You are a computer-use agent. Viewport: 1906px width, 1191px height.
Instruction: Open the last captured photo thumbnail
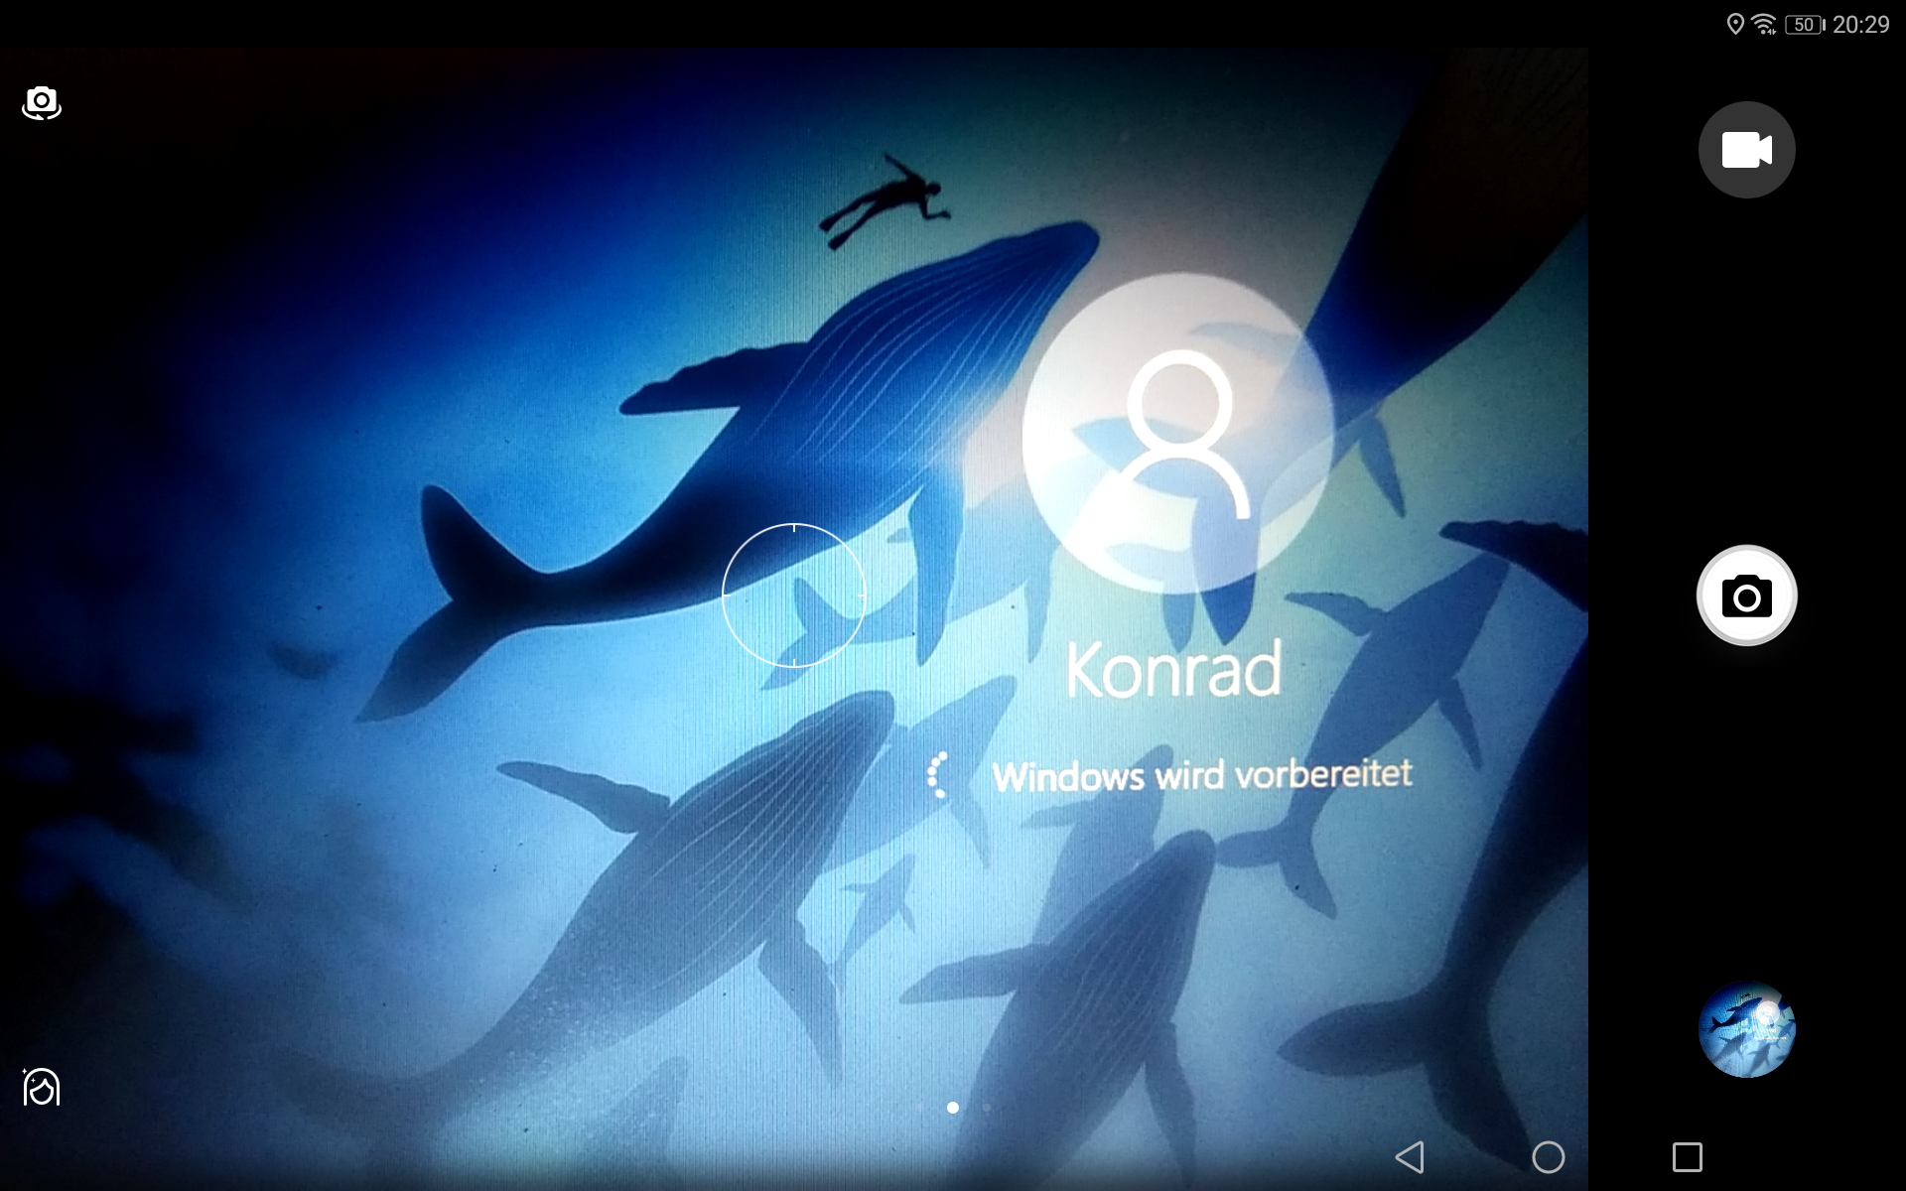[x=1746, y=1030]
